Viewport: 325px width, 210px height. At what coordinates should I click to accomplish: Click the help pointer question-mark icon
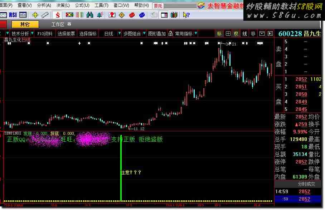coord(186,15)
